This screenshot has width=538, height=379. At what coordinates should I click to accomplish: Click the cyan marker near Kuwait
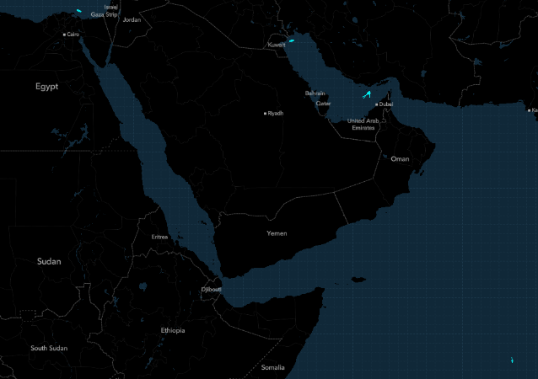tap(292, 40)
